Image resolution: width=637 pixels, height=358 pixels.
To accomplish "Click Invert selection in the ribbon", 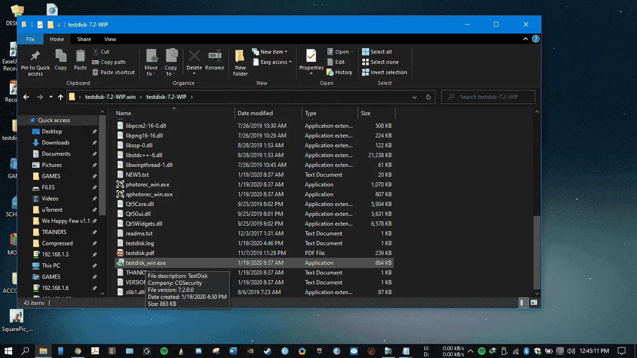I will (x=384, y=72).
